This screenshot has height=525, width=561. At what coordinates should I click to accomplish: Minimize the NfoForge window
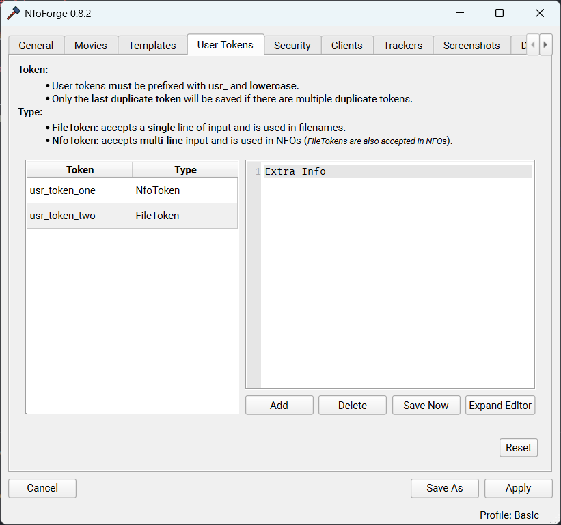coord(460,13)
